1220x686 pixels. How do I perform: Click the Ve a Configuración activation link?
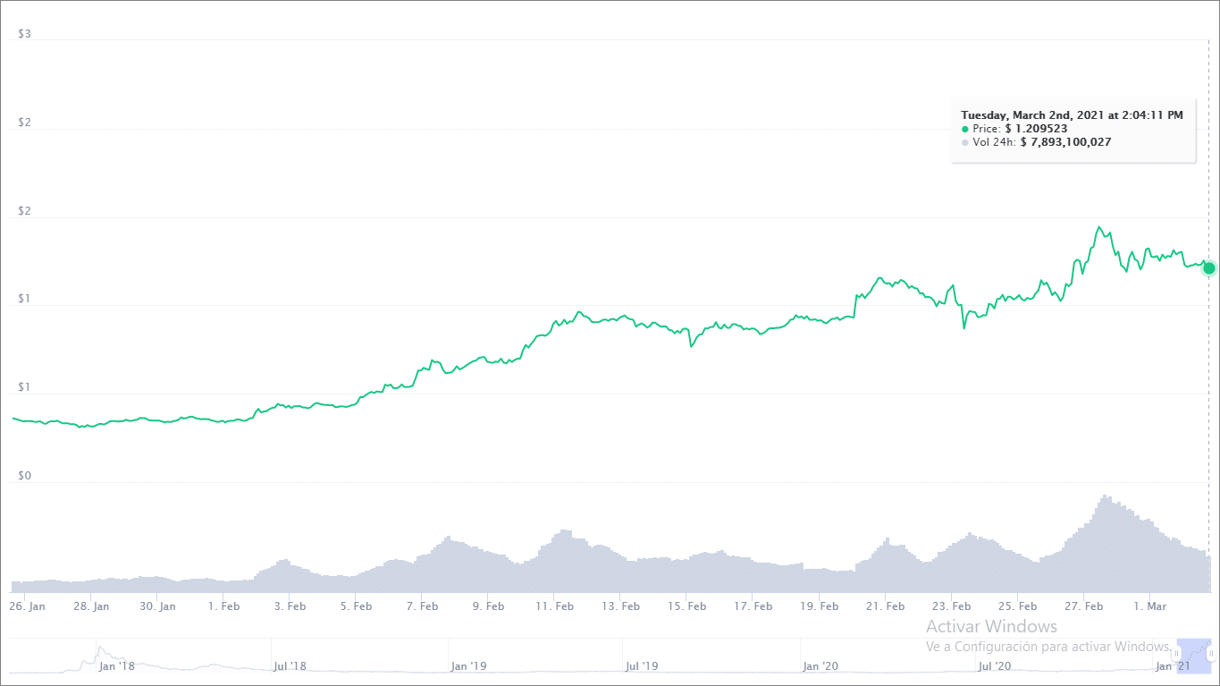(1046, 646)
